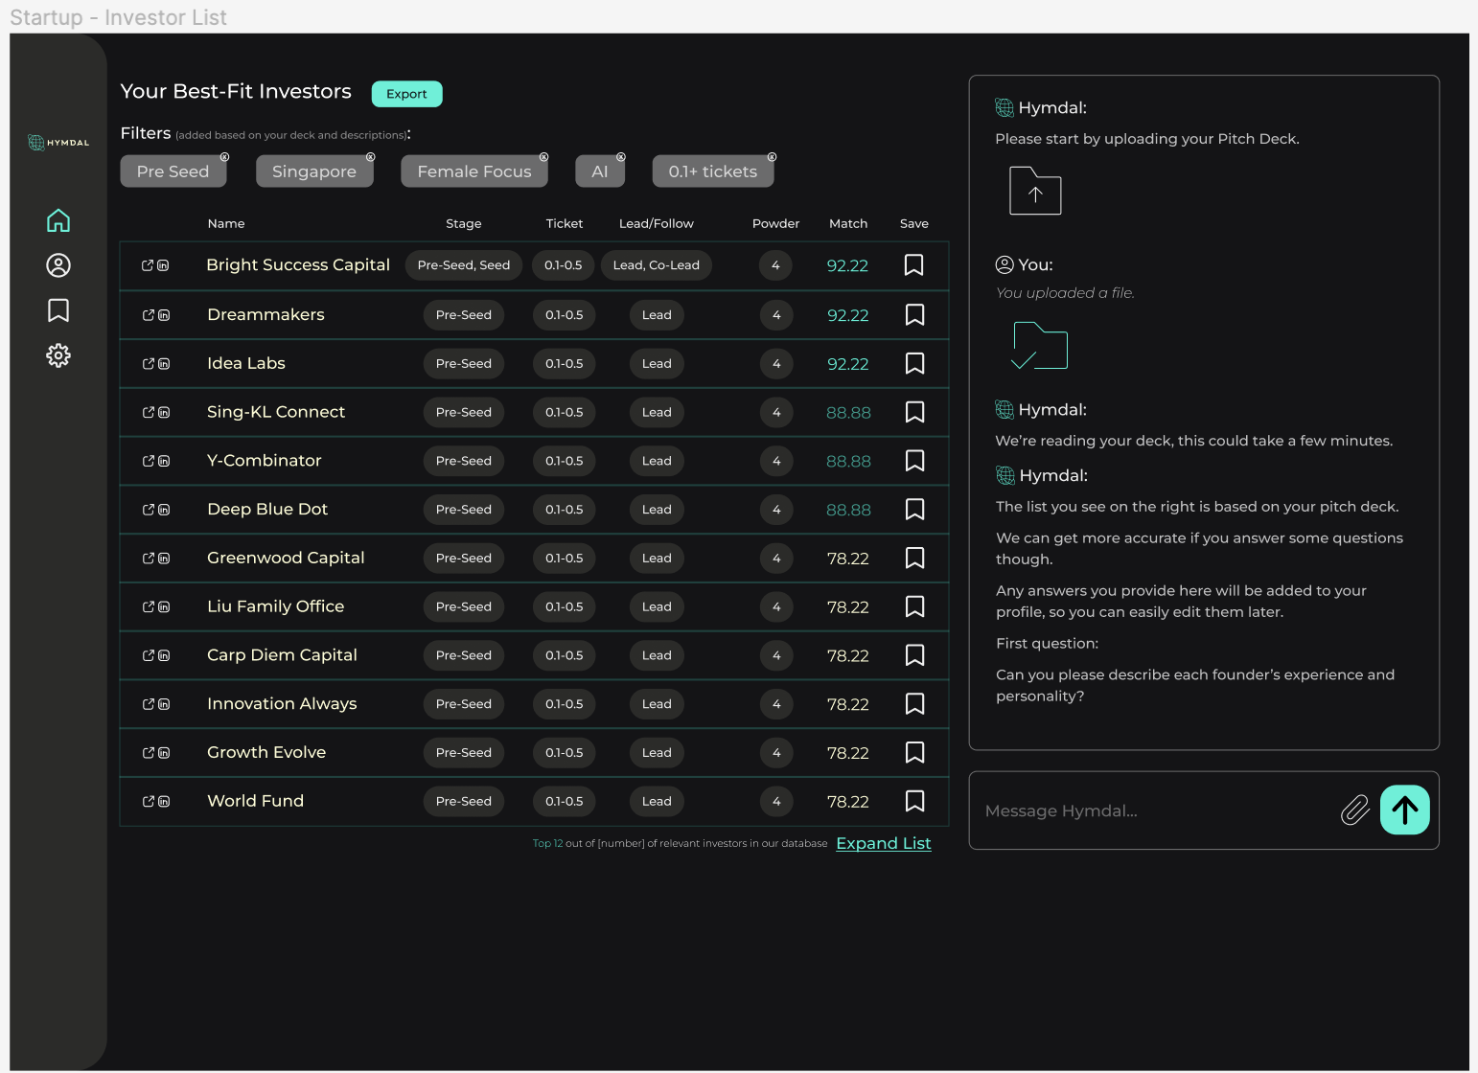Bookmark the Y-Combinator investor row
The width and height of the screenshot is (1478, 1073).
click(x=914, y=461)
